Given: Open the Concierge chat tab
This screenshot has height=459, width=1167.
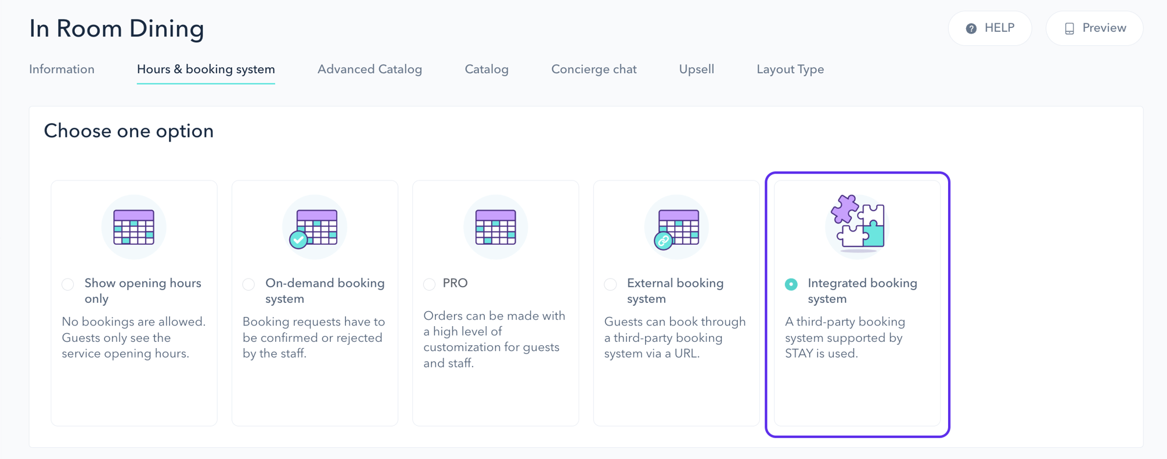Looking at the screenshot, I should (594, 69).
